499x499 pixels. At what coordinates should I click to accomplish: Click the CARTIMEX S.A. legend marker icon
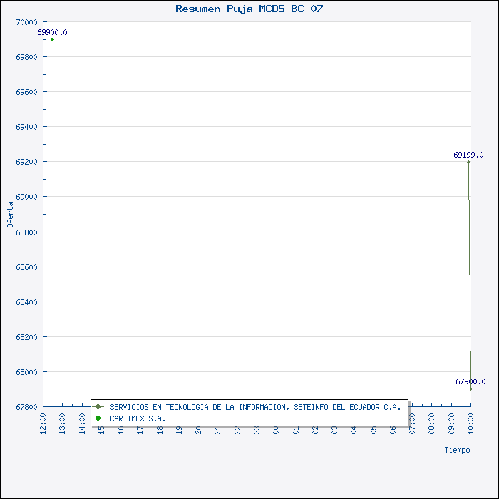click(x=98, y=418)
